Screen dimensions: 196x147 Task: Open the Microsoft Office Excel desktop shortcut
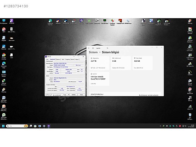point(4,117)
